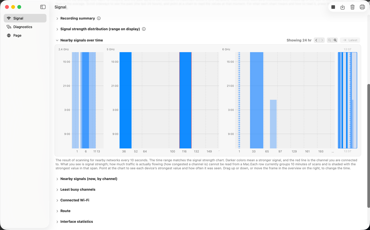Open the info icon beside Recording summary
This screenshot has height=230, width=370.
click(x=99, y=18)
